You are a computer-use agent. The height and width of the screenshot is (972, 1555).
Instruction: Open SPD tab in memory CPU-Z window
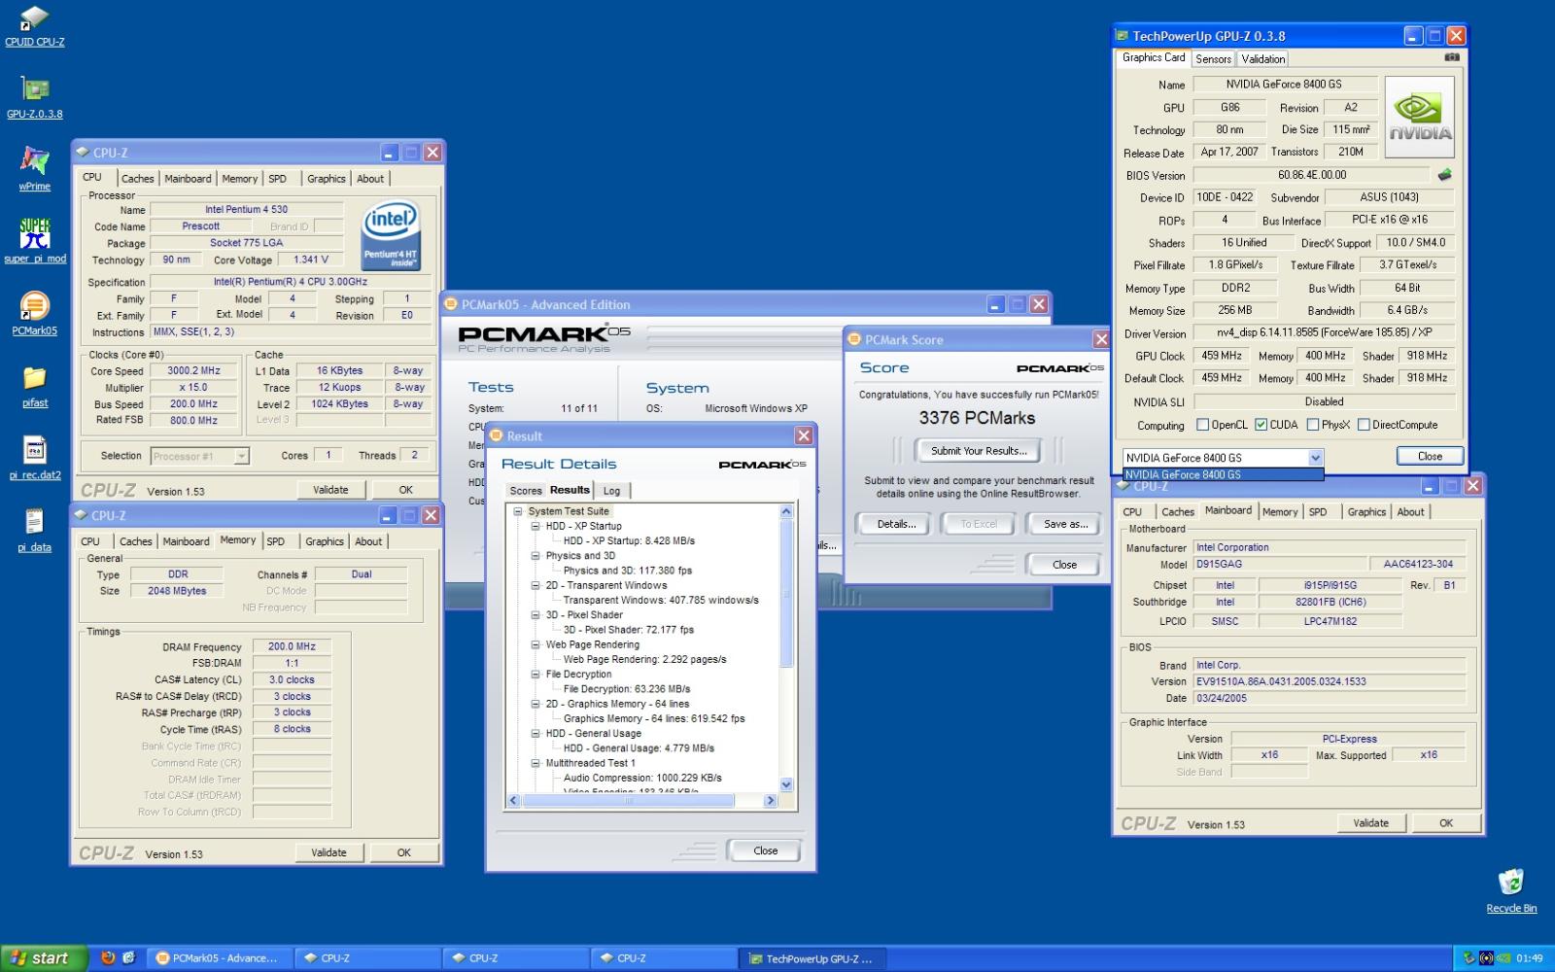pos(276,541)
